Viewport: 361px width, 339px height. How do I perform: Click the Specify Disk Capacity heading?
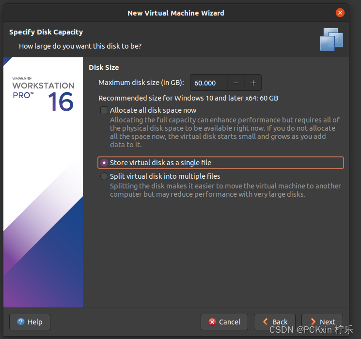(x=46, y=32)
